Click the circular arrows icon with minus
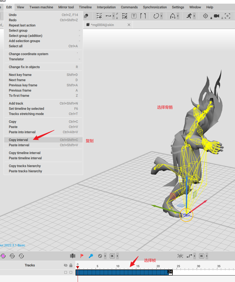Image resolution: width=235 pixels, height=282 pixels. [x=21, y=256]
